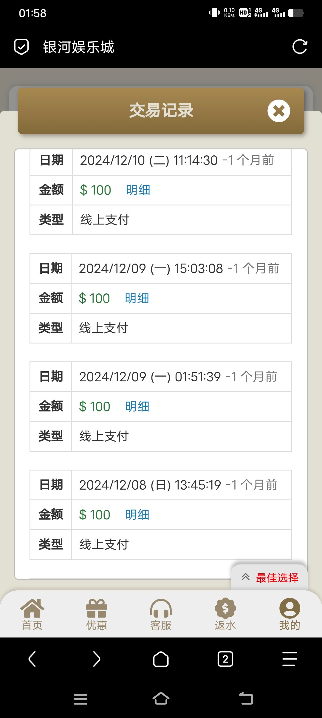The width and height of the screenshot is (322, 718).
Task: Tap the refresh icon in browser header
Action: 300,47
